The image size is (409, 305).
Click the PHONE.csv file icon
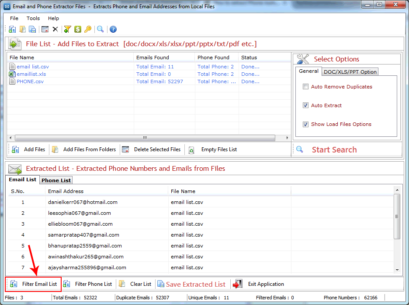12,81
